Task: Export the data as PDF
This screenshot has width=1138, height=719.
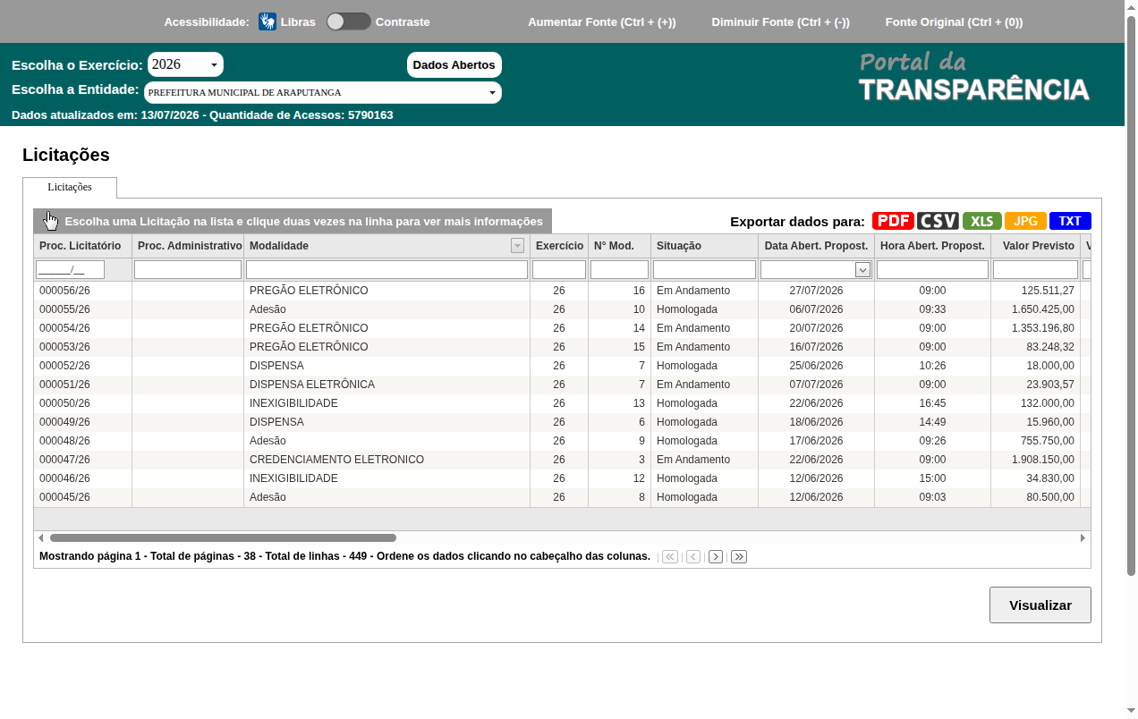Action: (x=893, y=221)
